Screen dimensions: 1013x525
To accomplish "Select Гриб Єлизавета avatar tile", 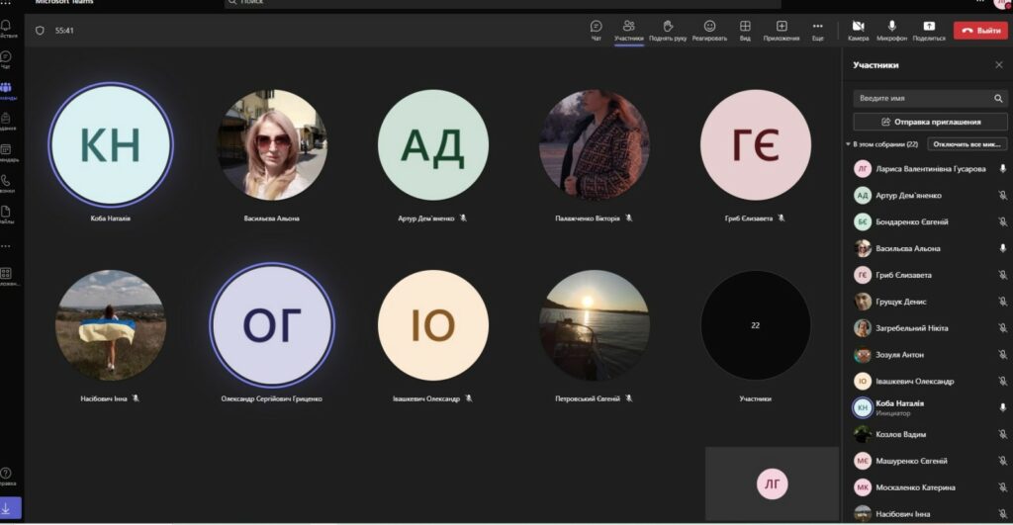I will tap(755, 144).
